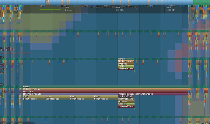Screen dimensions: 210x124
Task: Select the leftmost SendMessage bar
Action: tap(34, 99)
